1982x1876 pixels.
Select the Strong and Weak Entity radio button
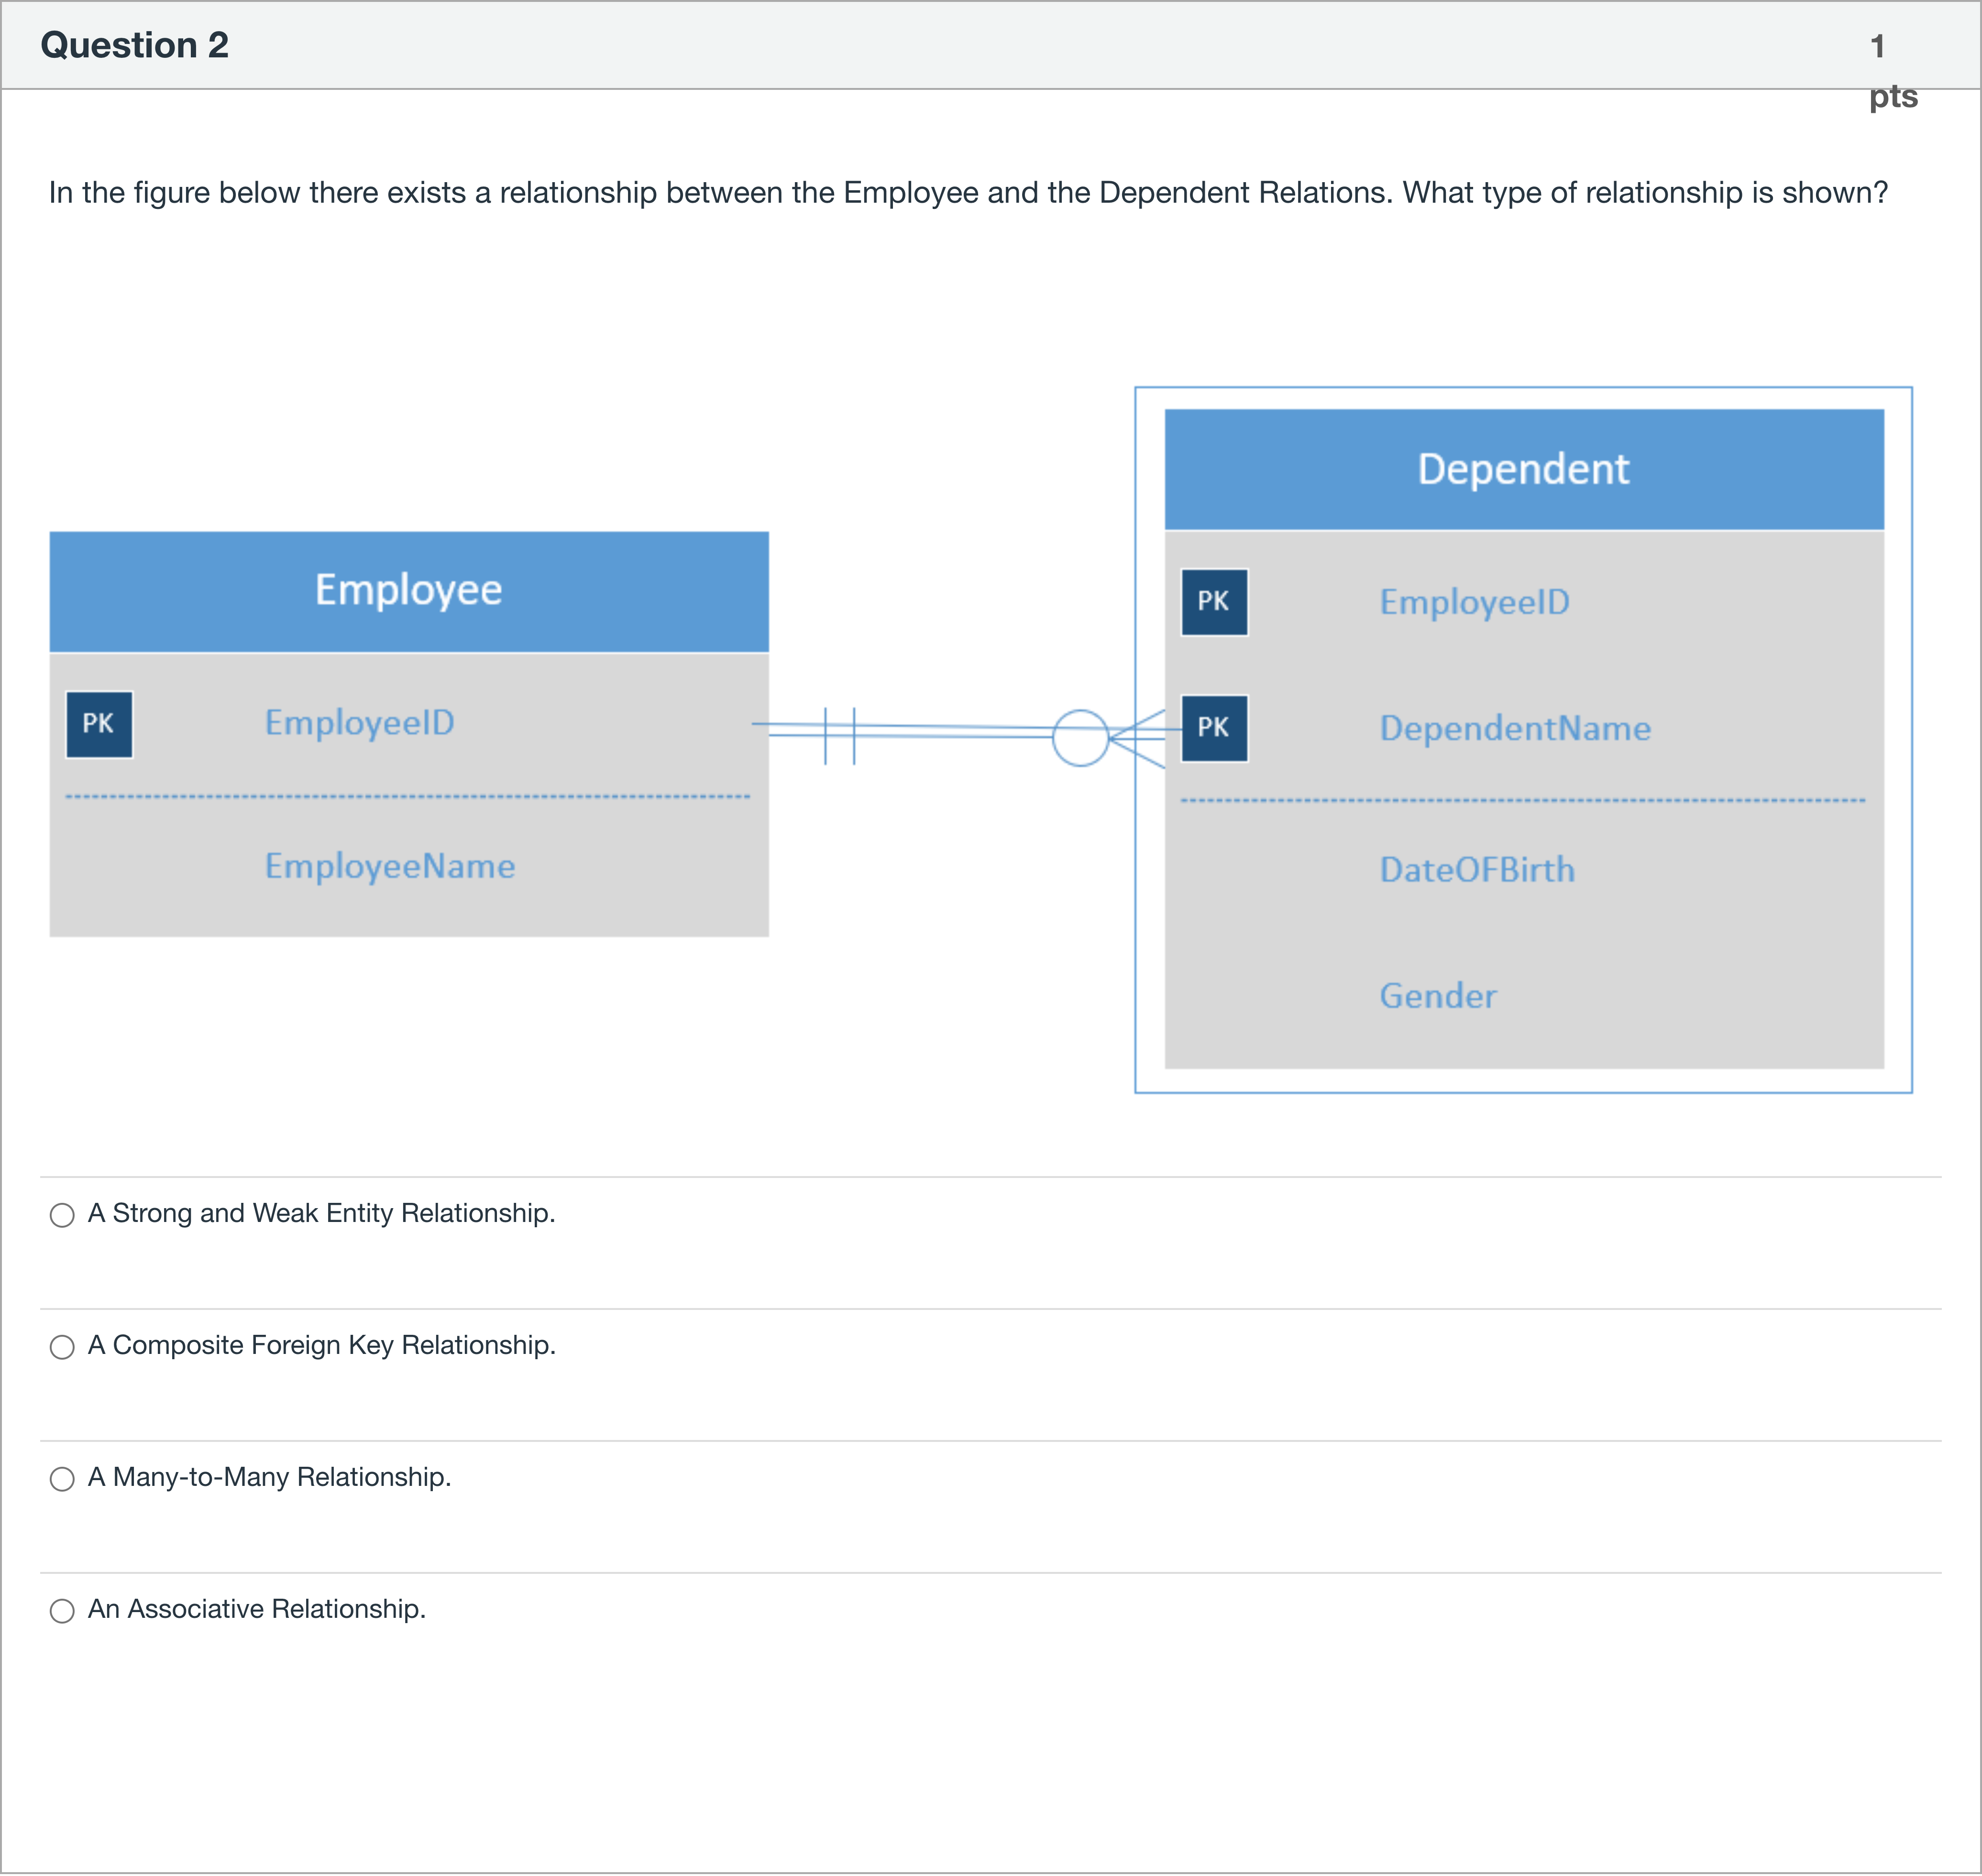tap(62, 1215)
